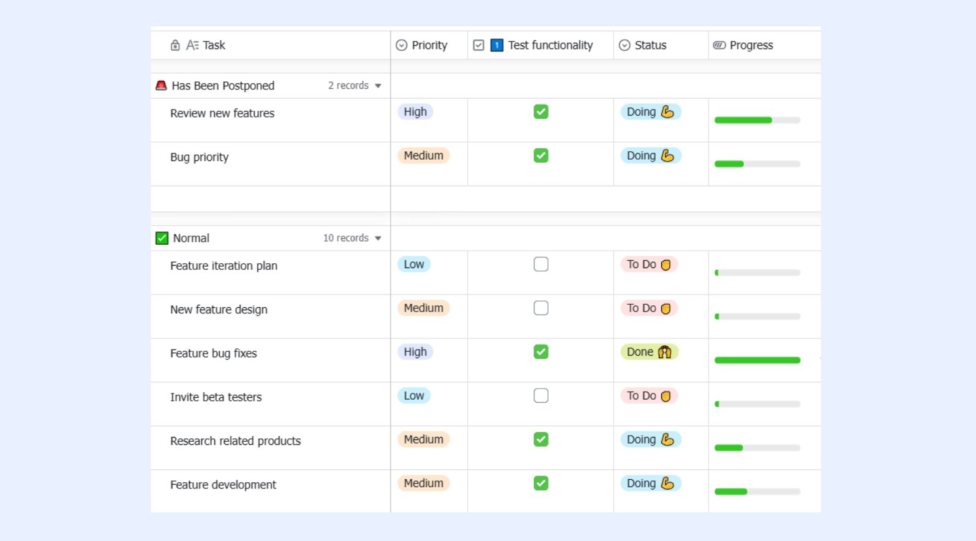
Task: Collapse the Has Been Postponed group arrow
Action: 378,86
